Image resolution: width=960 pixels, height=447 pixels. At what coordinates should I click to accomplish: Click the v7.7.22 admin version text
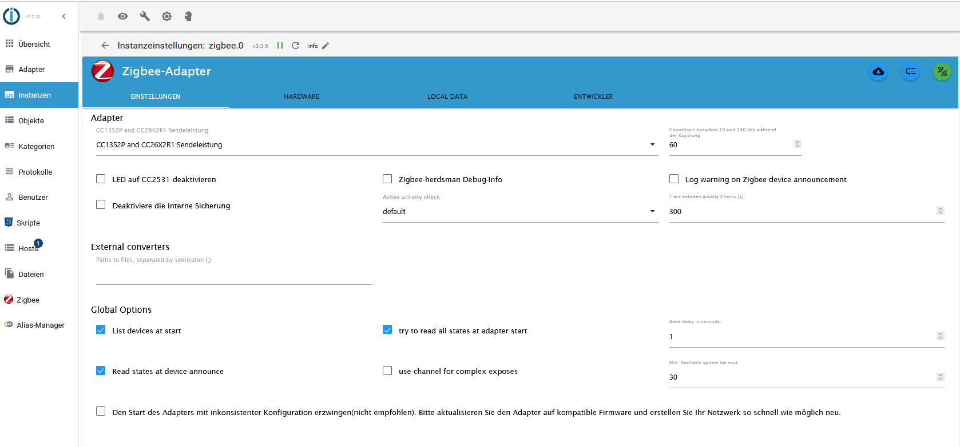(33, 17)
